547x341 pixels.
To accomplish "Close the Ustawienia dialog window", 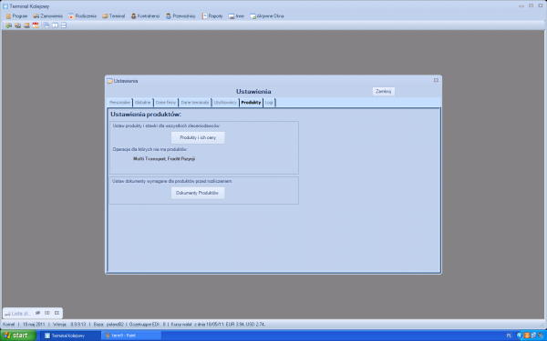I will (436, 80).
